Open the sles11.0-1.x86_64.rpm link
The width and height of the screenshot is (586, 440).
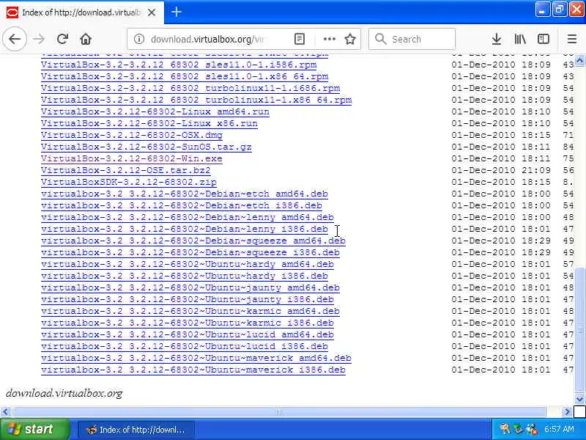click(185, 76)
